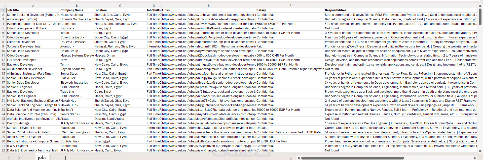Select column E header
The height and width of the screenshot is (160, 483).
[209, 6]
